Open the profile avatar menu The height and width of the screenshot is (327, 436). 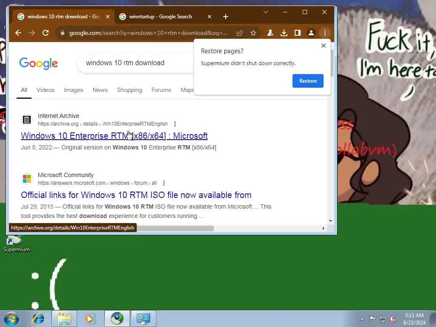point(311,33)
